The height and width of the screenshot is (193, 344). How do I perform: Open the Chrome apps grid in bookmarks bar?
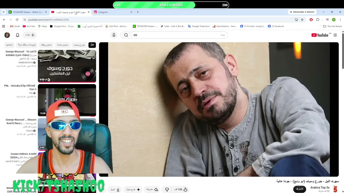click(3, 26)
